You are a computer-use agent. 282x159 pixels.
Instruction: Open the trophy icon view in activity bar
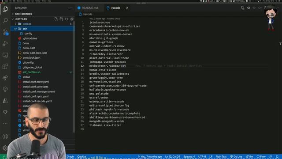coord(5,112)
